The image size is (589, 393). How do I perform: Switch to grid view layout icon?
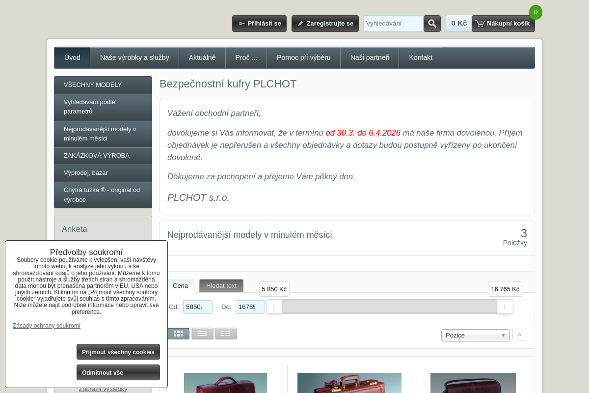178,334
